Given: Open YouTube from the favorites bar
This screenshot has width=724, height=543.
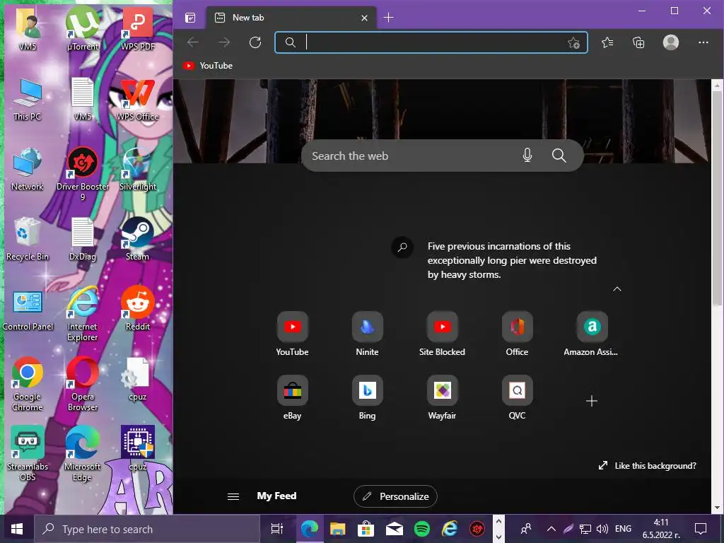Looking at the screenshot, I should point(207,66).
